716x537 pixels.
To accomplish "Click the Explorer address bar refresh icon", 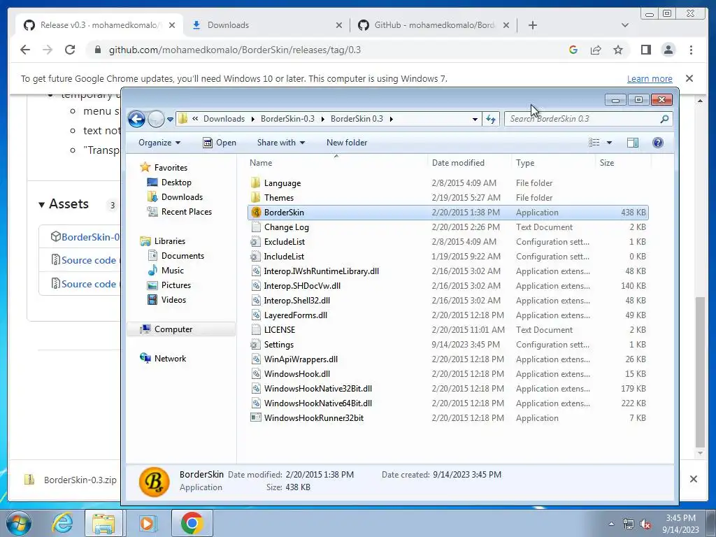I will pyautogui.click(x=491, y=119).
